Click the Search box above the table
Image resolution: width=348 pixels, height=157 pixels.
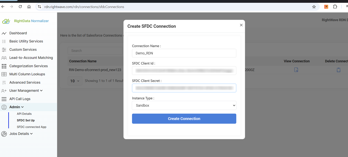[95, 51]
